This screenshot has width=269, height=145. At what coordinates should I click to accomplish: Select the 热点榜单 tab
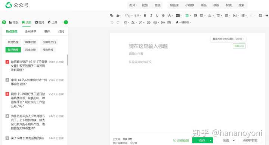tap(12, 31)
